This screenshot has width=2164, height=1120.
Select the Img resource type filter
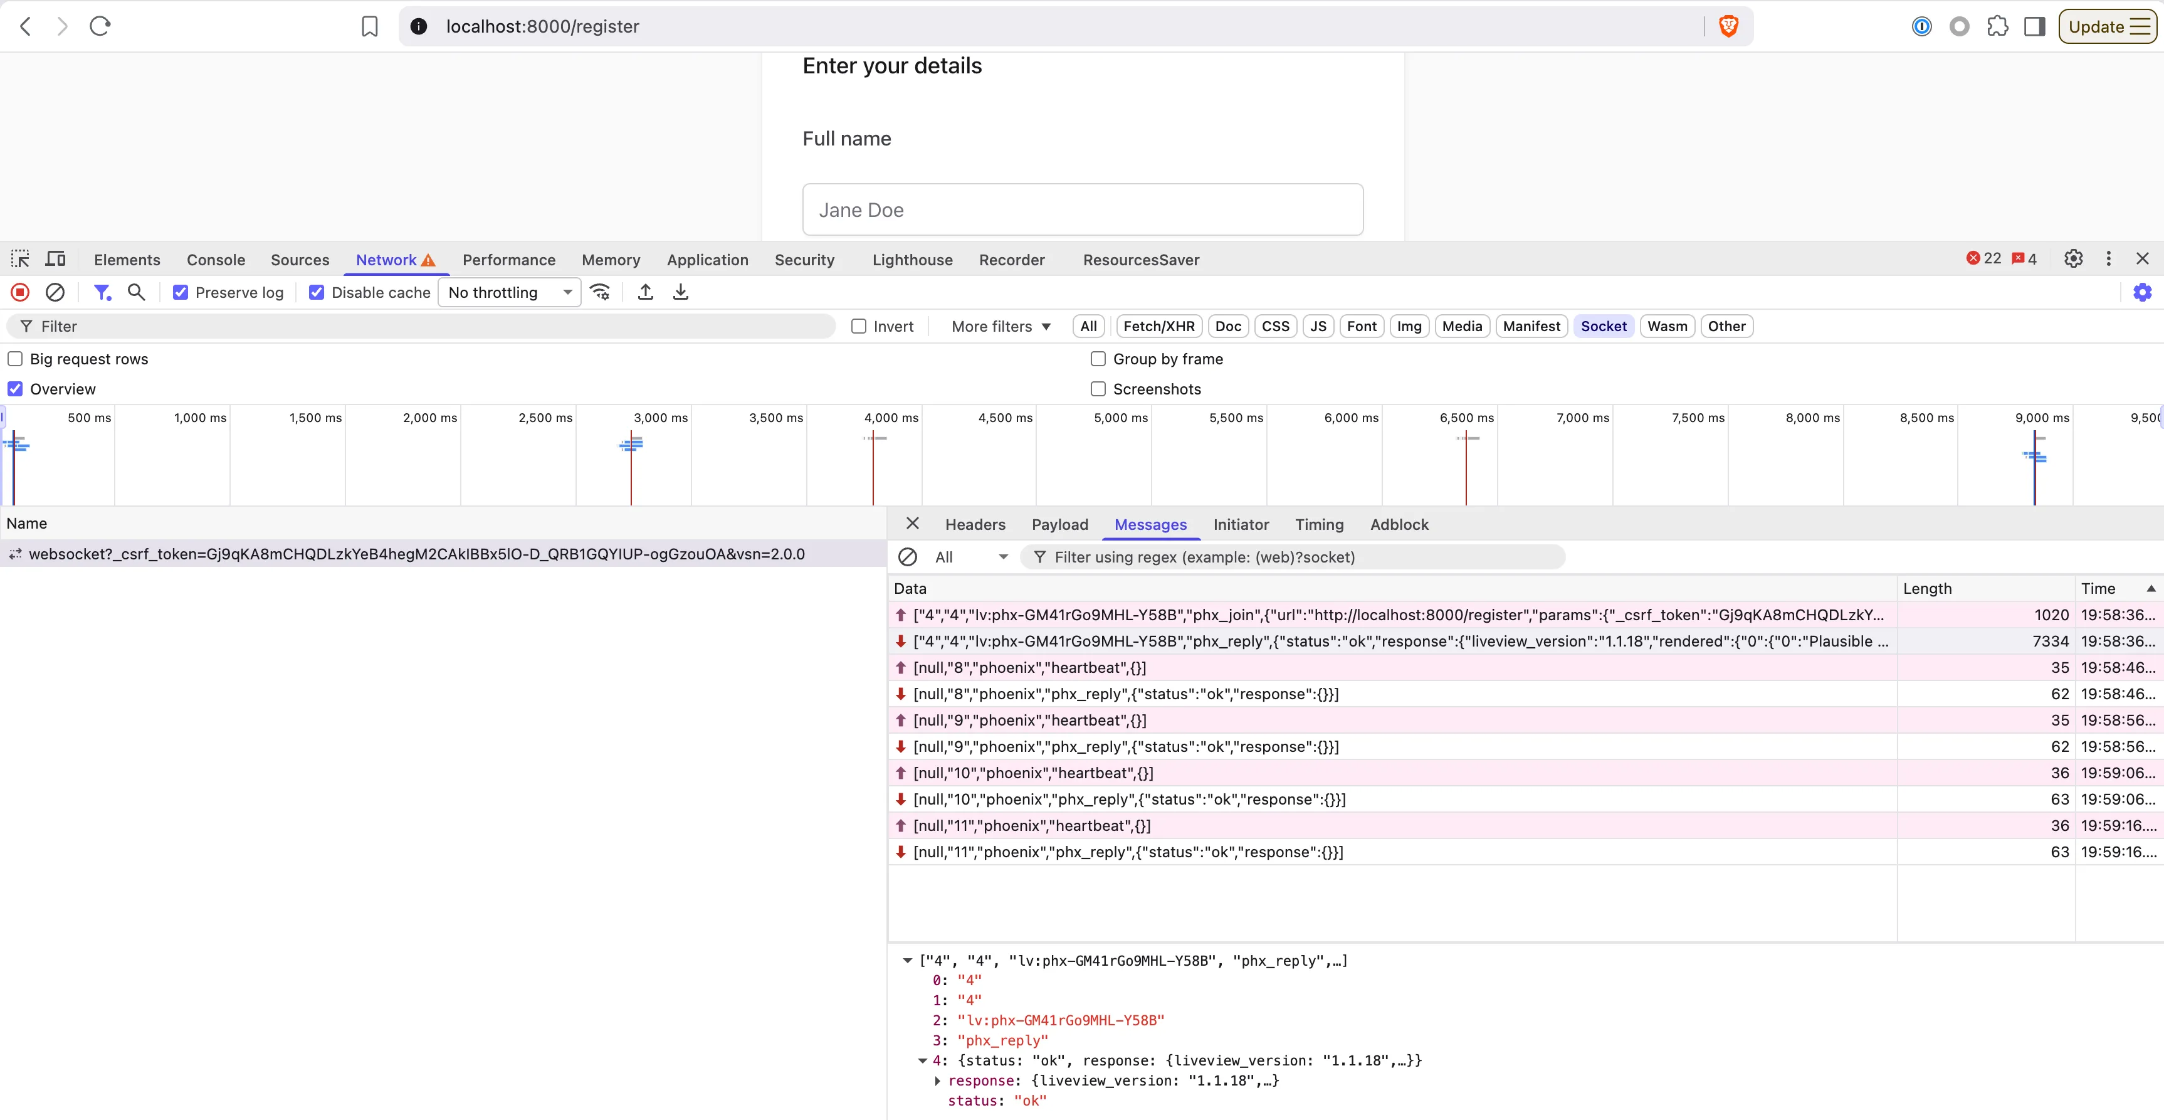click(x=1409, y=326)
